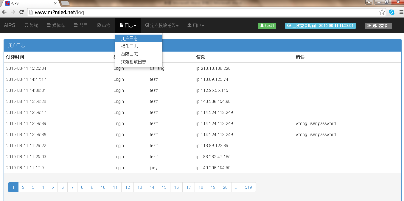Click the user cell joey
This screenshot has width=404, height=201.
[x=154, y=168]
